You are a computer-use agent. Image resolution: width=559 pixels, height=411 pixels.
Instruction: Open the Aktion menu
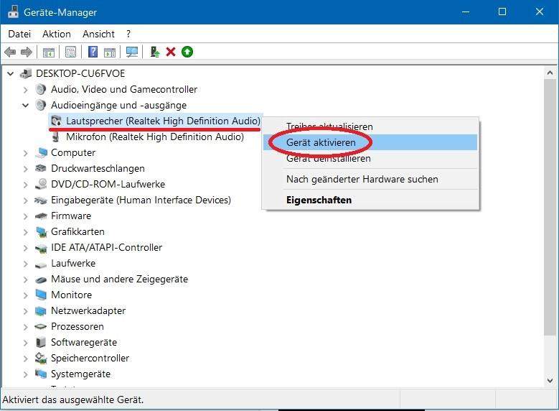pos(56,34)
